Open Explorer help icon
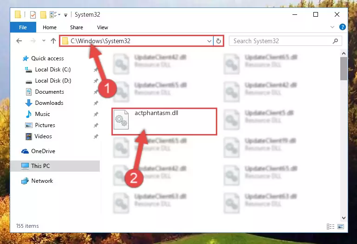Screen dimensions: 357x244 [343, 27]
